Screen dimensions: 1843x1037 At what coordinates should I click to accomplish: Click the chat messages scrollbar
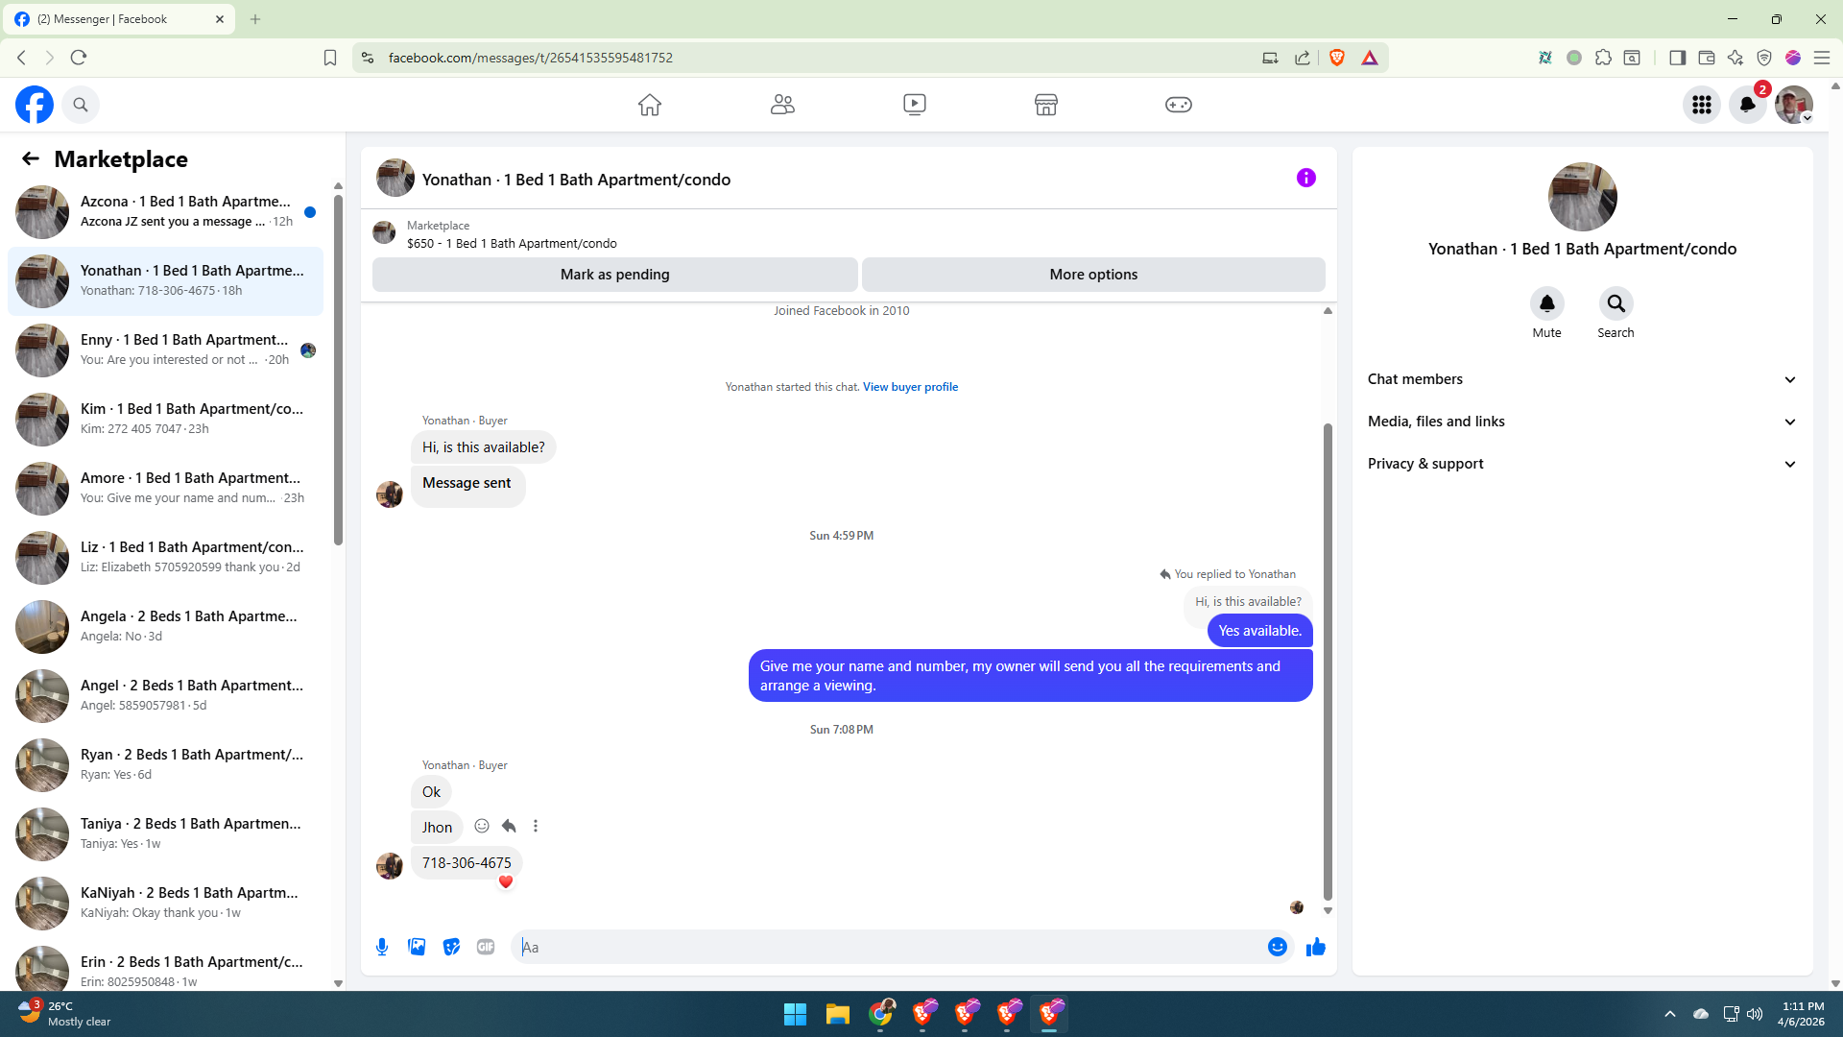(1328, 662)
